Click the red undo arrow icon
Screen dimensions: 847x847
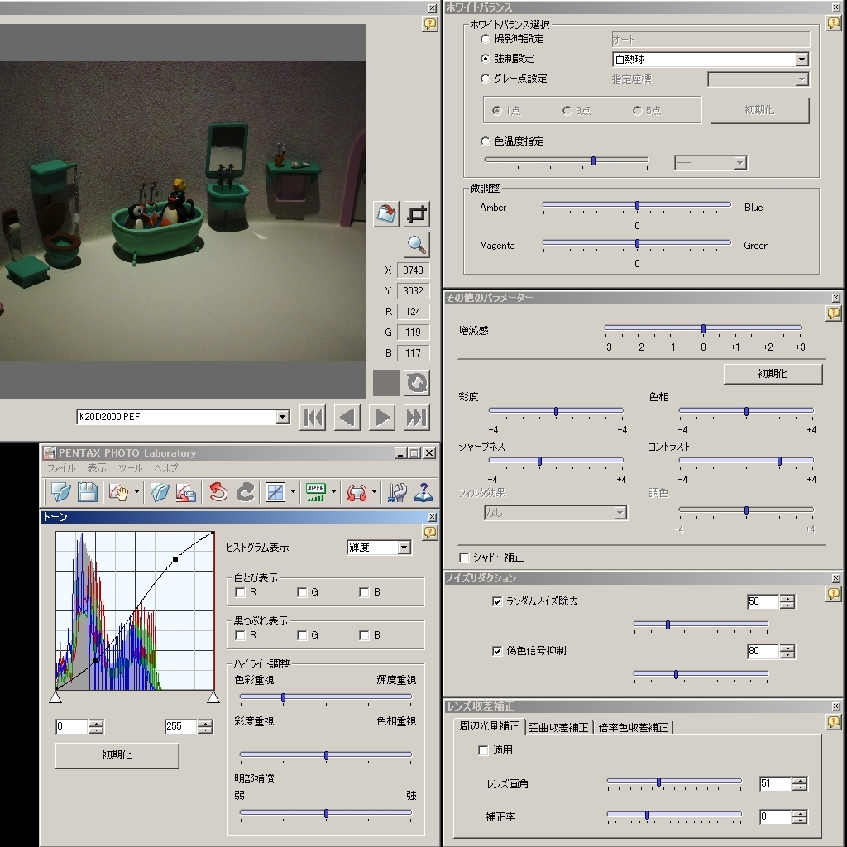[218, 493]
